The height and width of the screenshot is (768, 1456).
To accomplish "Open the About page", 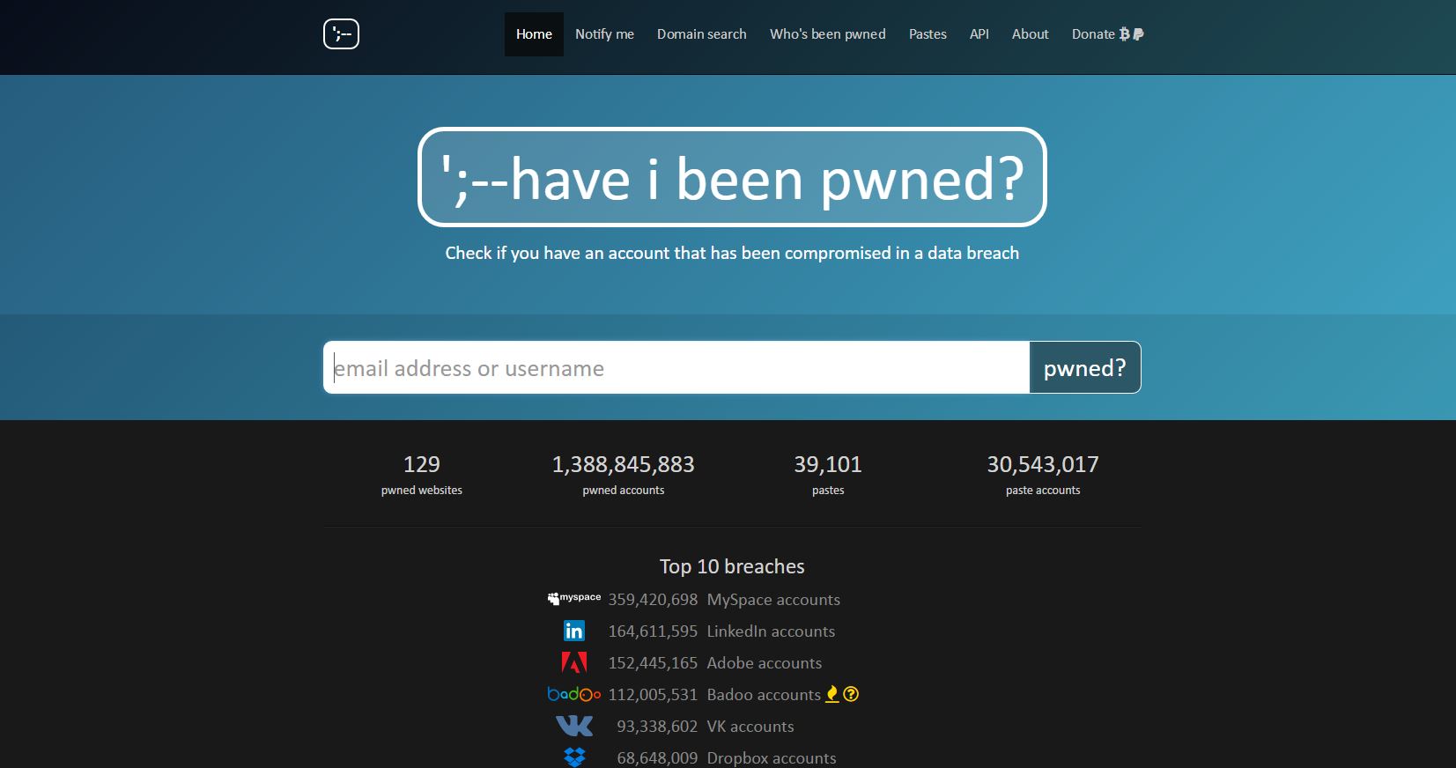I will tap(1031, 34).
